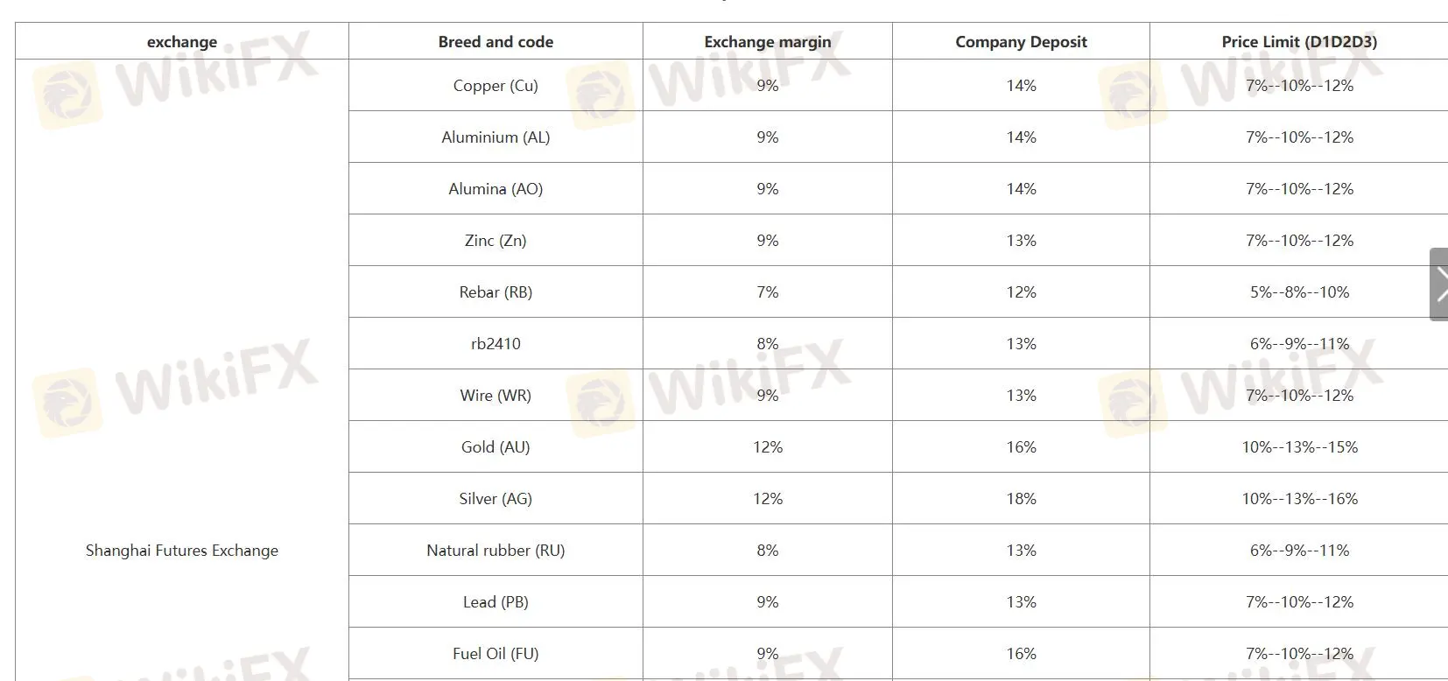Click the Aluminium (AL) breed cell
1448x681 pixels.
[x=496, y=137]
